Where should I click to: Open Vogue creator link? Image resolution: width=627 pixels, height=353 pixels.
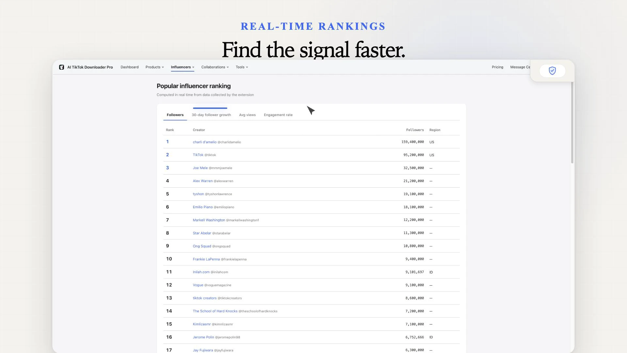198,285
